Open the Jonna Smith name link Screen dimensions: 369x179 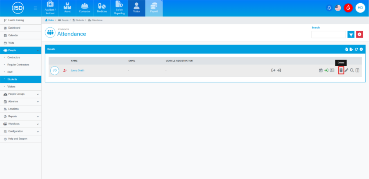pos(77,70)
